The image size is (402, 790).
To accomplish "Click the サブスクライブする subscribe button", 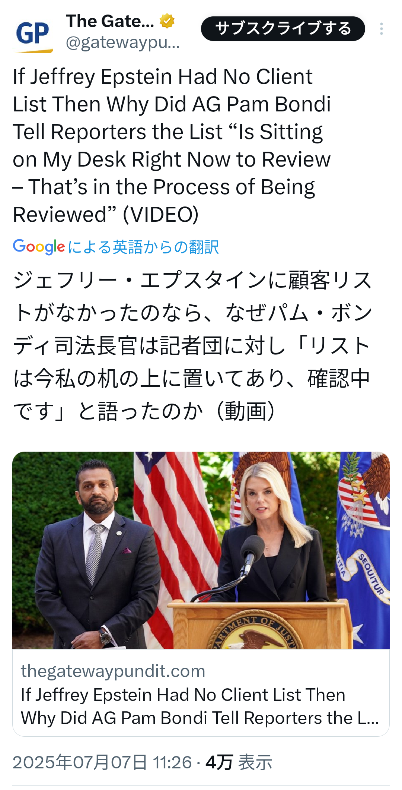I will (283, 29).
